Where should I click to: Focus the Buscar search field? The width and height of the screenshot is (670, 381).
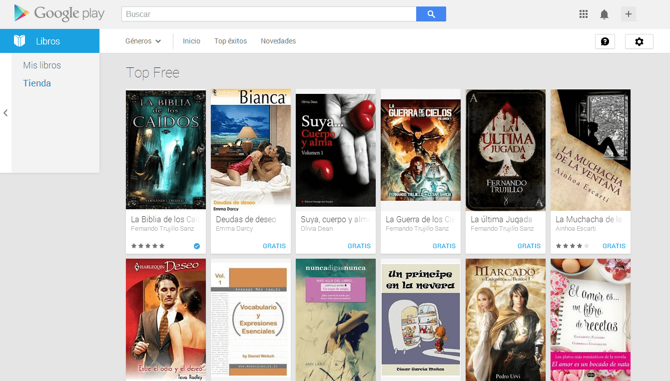coord(269,14)
